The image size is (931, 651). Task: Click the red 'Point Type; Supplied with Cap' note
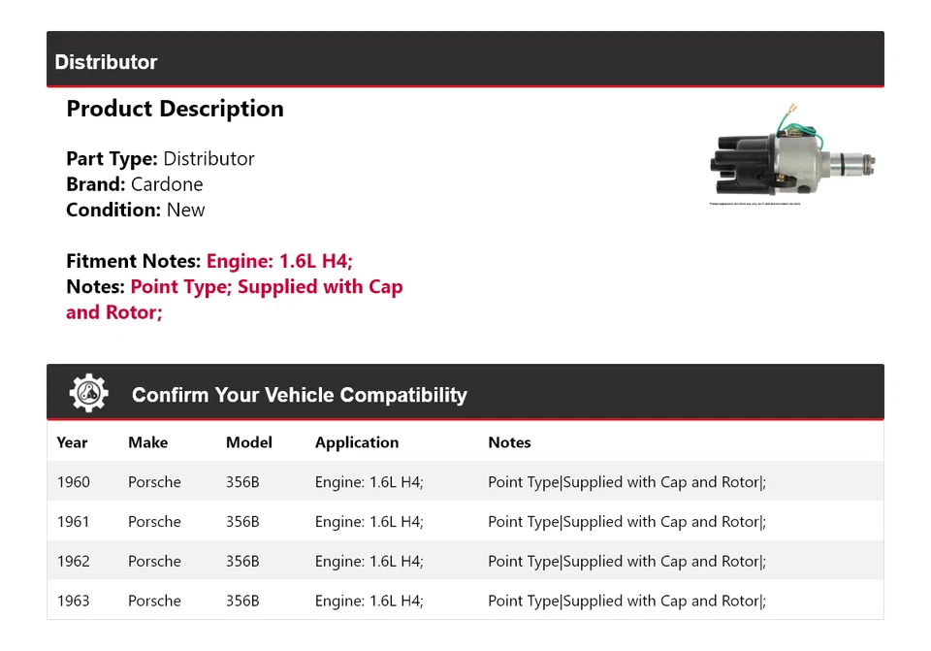pos(267,286)
